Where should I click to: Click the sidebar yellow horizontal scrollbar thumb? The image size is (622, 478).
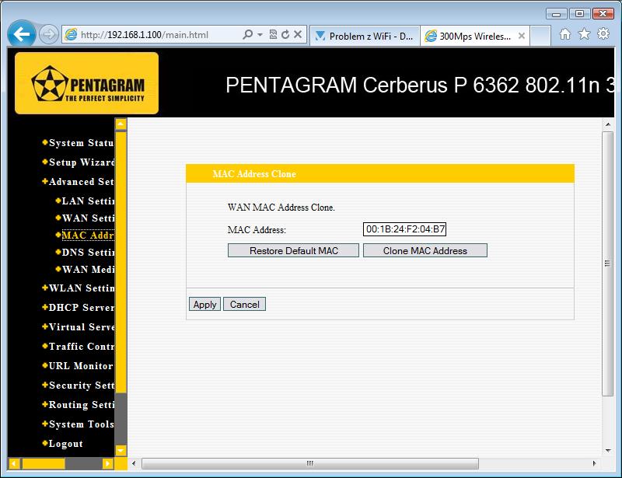click(x=44, y=463)
